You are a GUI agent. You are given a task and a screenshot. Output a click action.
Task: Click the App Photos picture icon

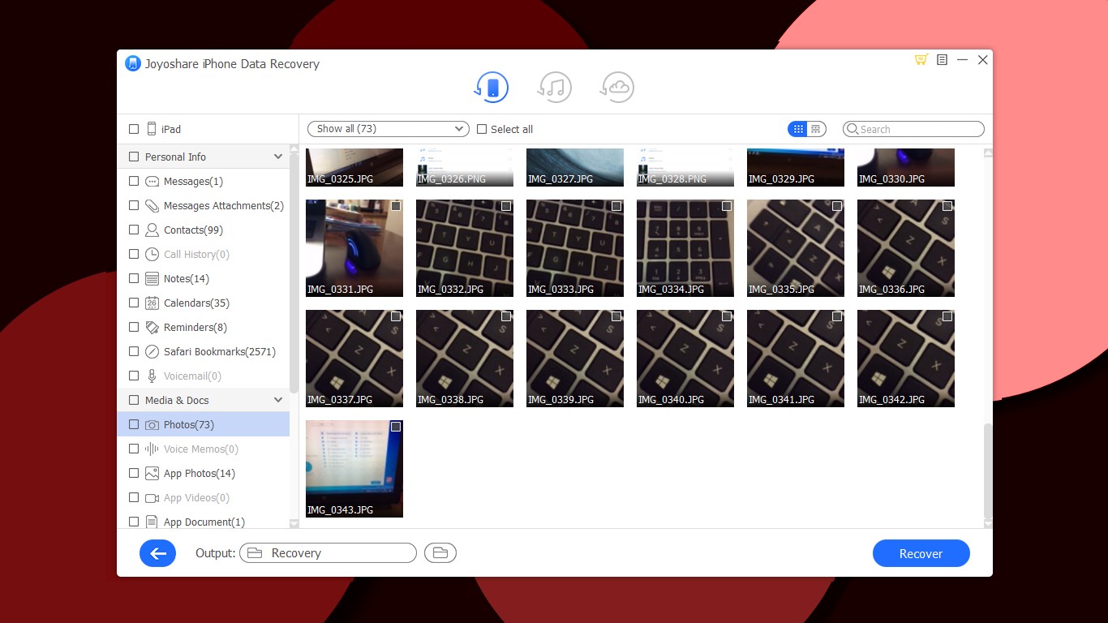[152, 474]
